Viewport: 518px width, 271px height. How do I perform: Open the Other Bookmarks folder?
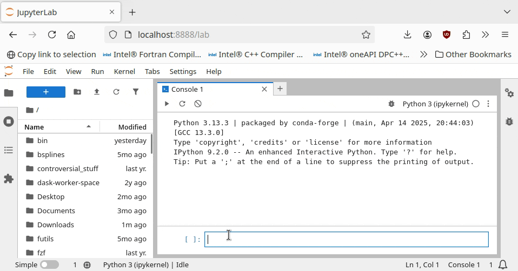point(473,55)
